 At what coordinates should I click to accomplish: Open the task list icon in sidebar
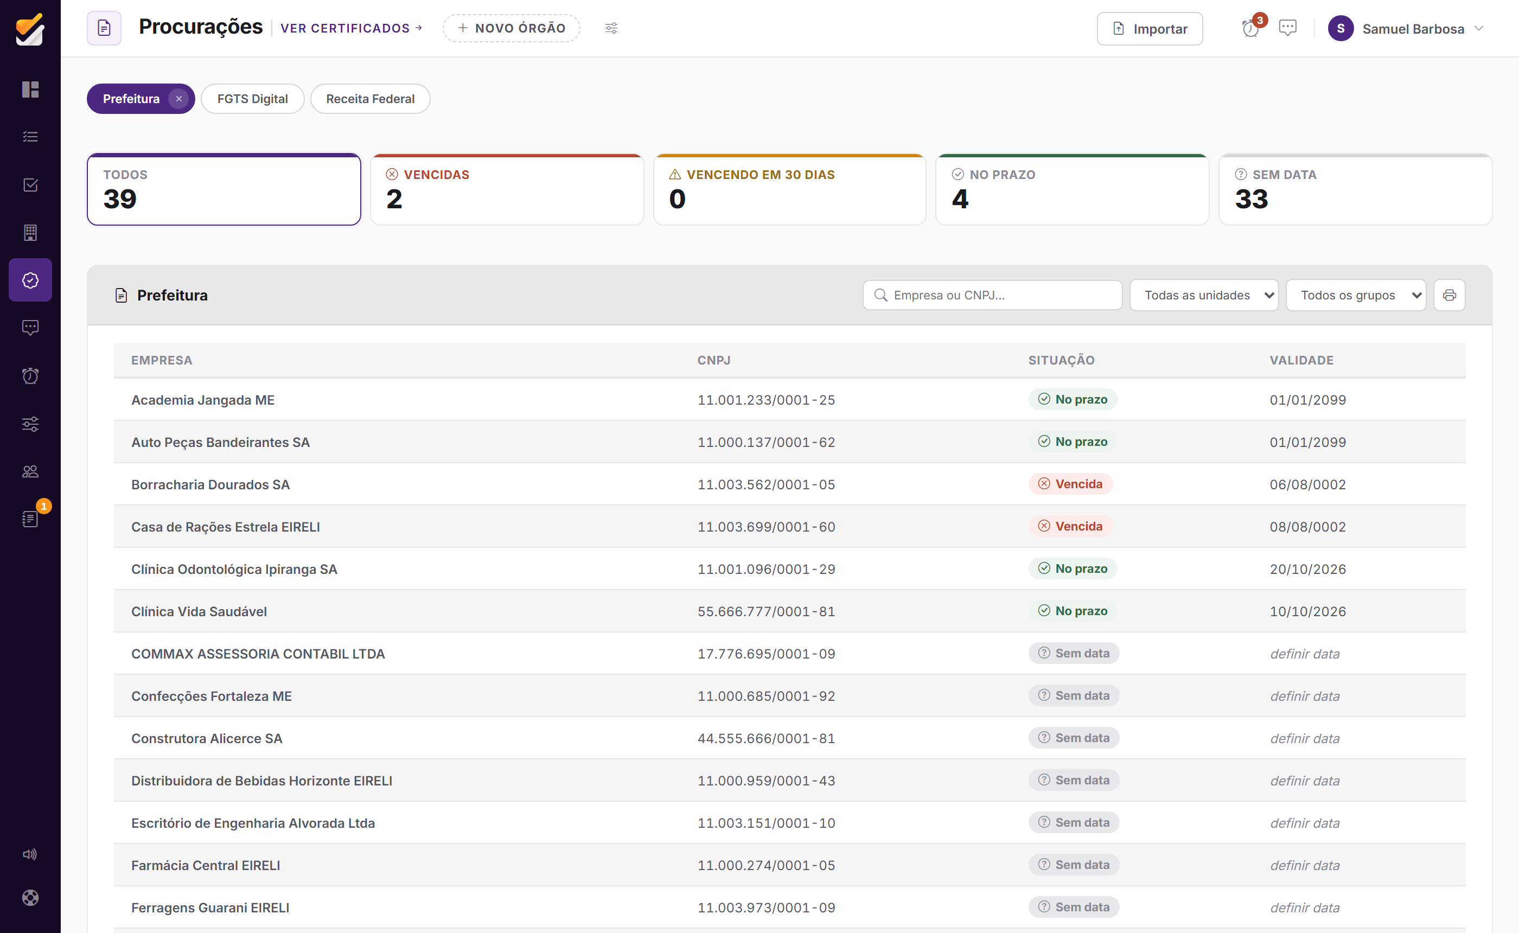pos(30,137)
